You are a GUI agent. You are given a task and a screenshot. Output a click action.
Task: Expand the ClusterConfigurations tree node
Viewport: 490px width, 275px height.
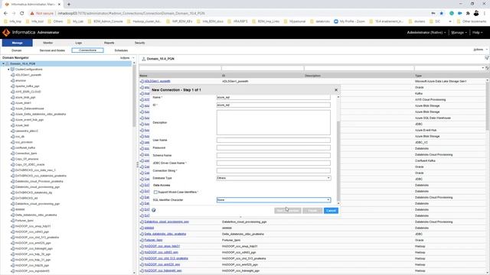coord(8,70)
